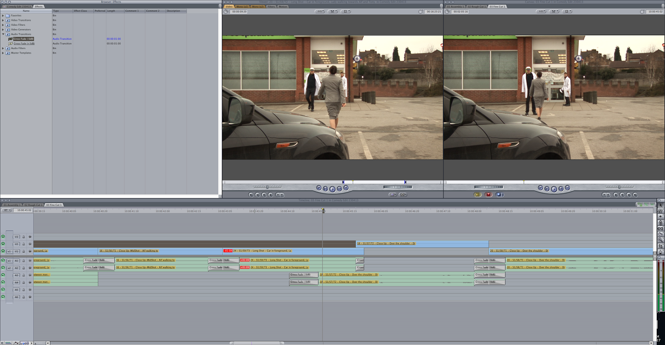
Task: Switch to 01 Assembly 1 timeline tab
Action: click(x=12, y=205)
